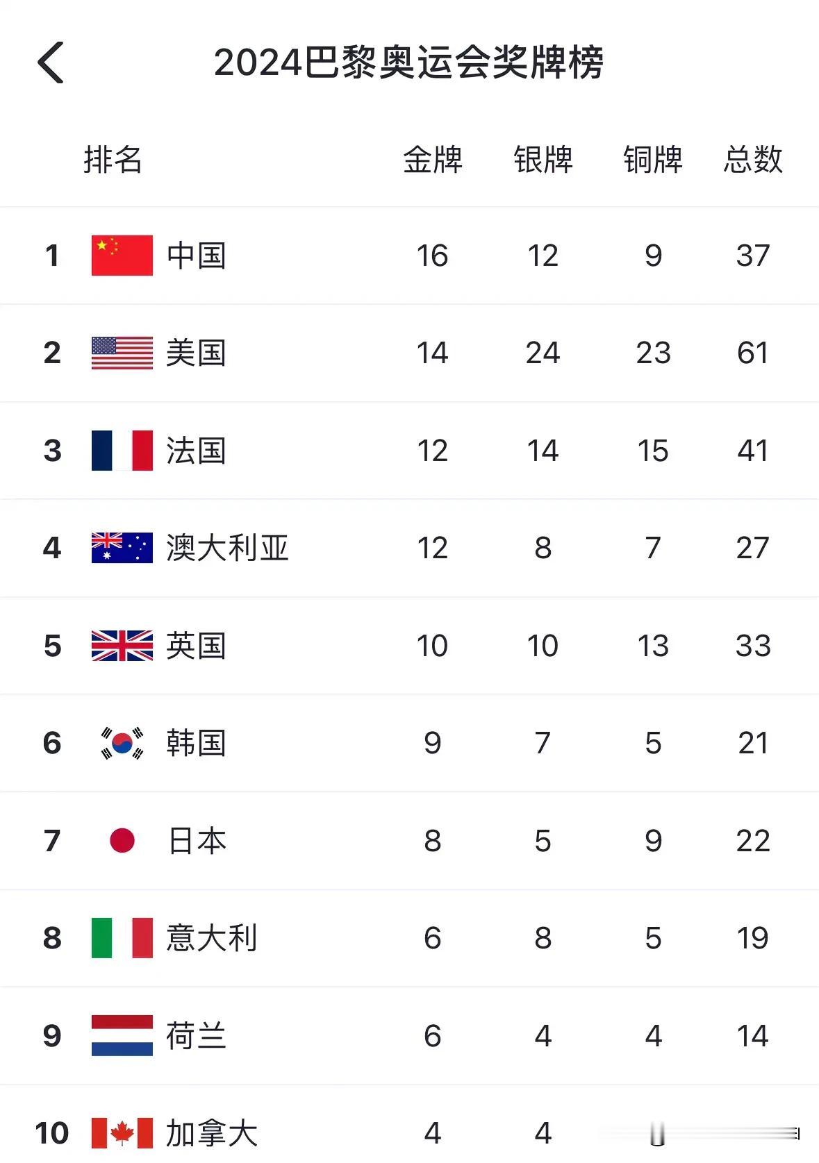Click the Italy flag icon

122,938
